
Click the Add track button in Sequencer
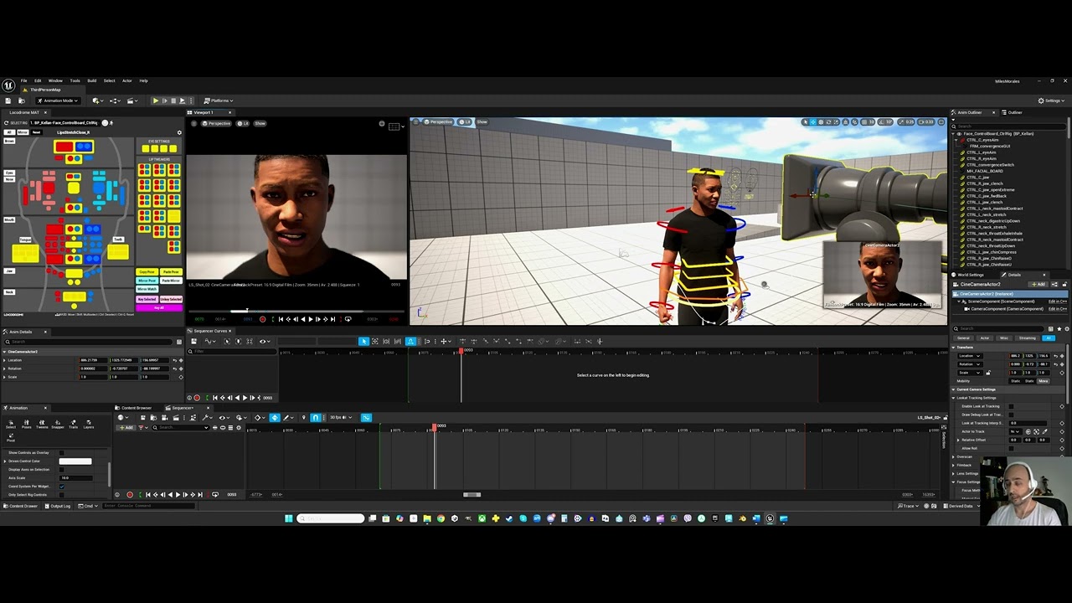[x=126, y=427]
